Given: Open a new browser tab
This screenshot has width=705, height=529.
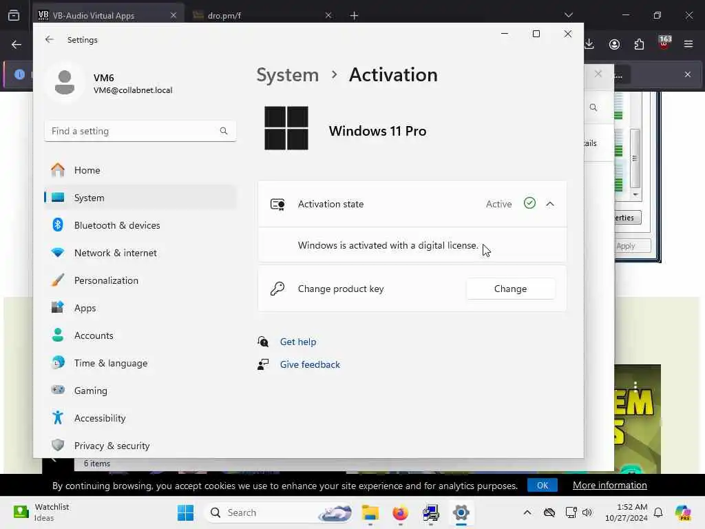Looking at the screenshot, I should [x=355, y=16].
